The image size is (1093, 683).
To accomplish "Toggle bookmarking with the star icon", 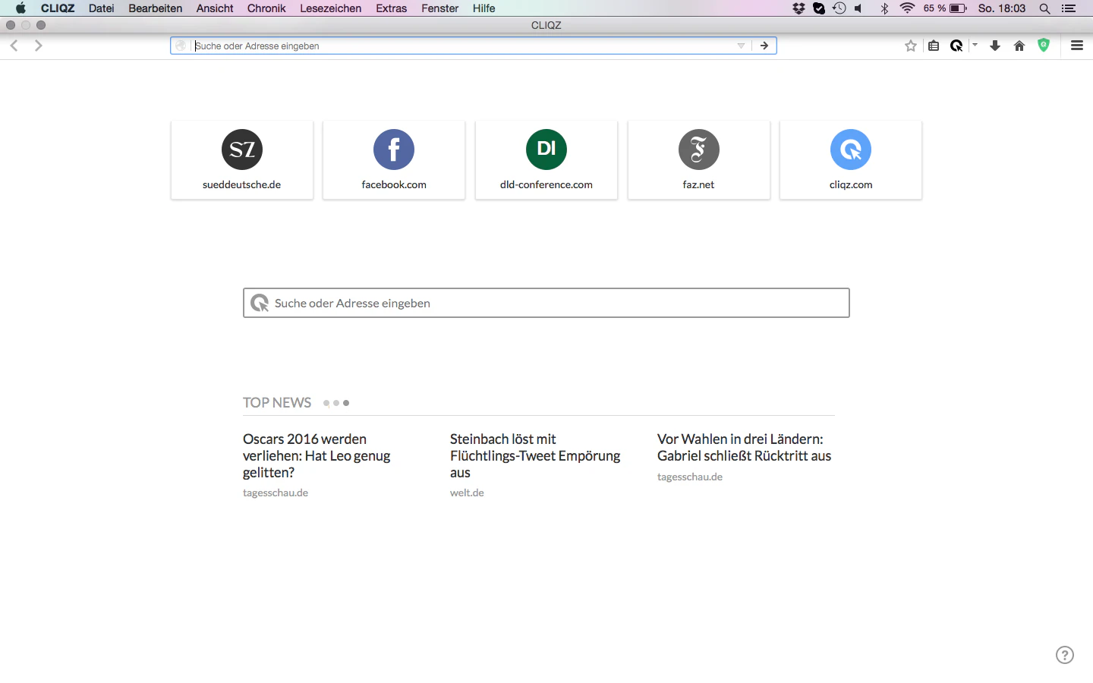I will [x=910, y=45].
